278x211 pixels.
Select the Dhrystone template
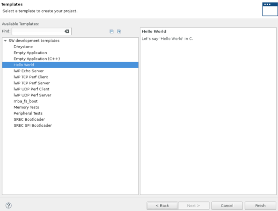23,47
